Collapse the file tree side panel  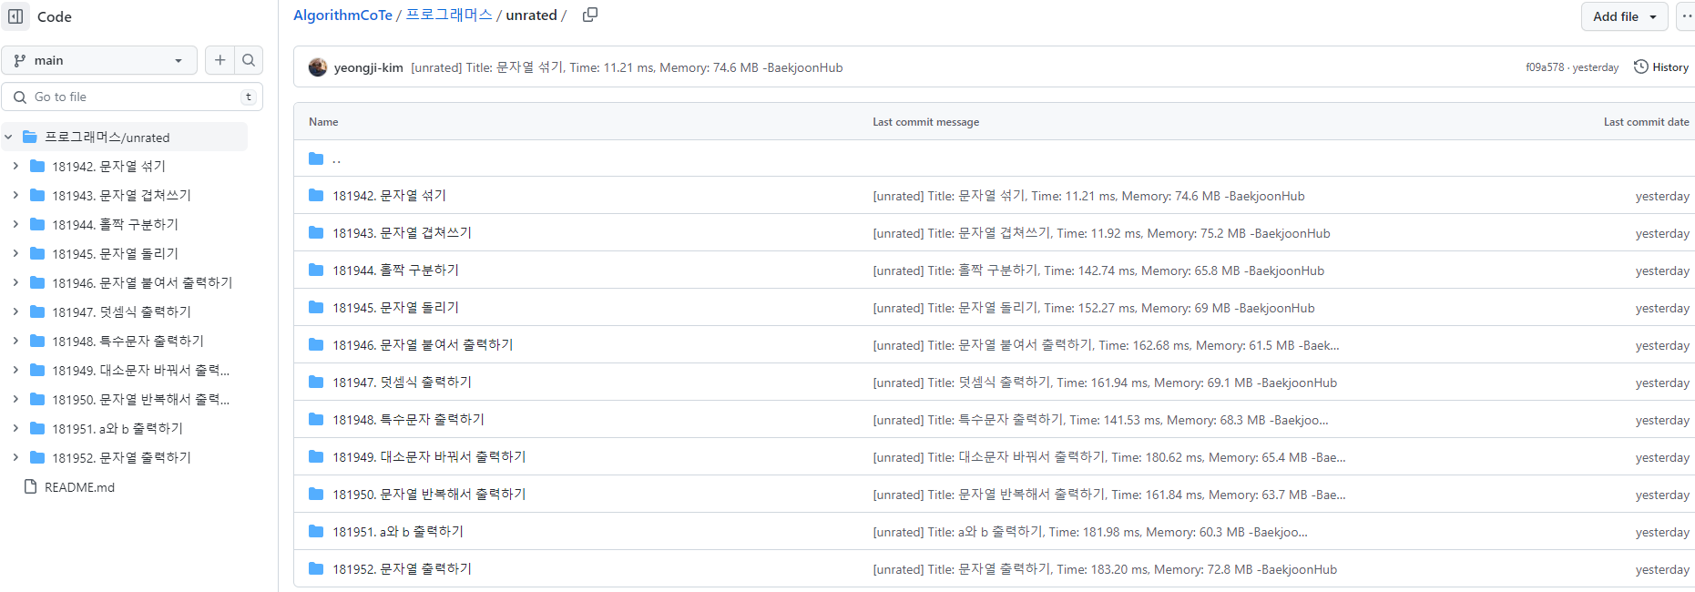point(15,16)
